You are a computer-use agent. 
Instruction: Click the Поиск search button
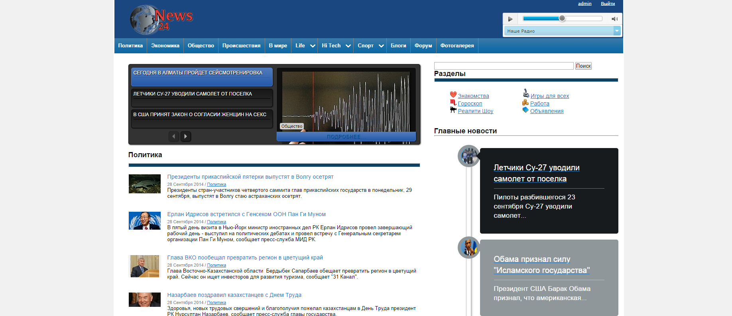click(583, 66)
